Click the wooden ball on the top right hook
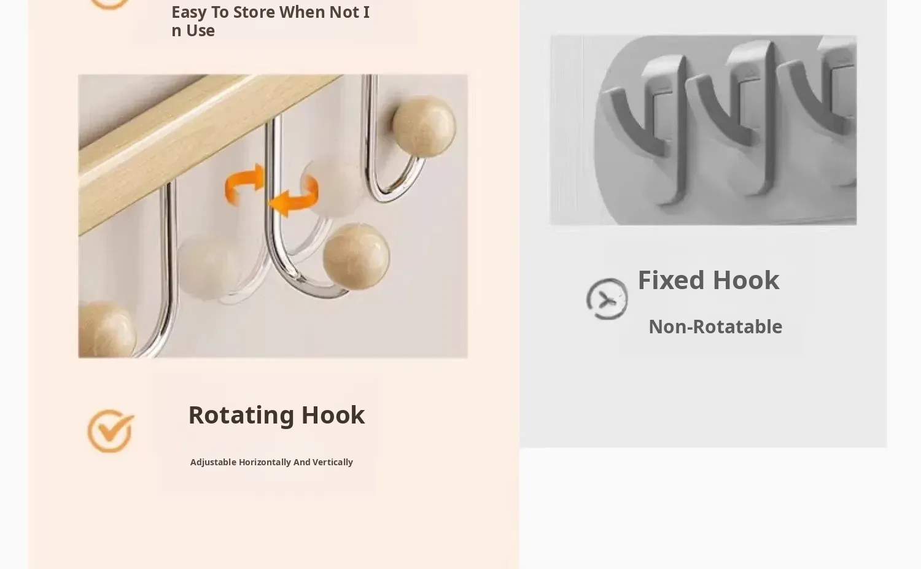Image resolution: width=921 pixels, height=569 pixels. pyautogui.click(x=424, y=126)
